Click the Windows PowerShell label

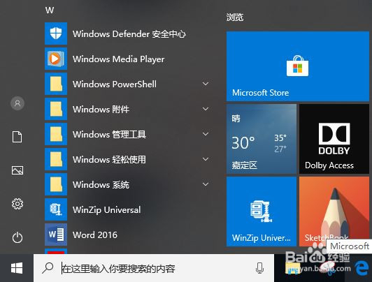tap(115, 84)
